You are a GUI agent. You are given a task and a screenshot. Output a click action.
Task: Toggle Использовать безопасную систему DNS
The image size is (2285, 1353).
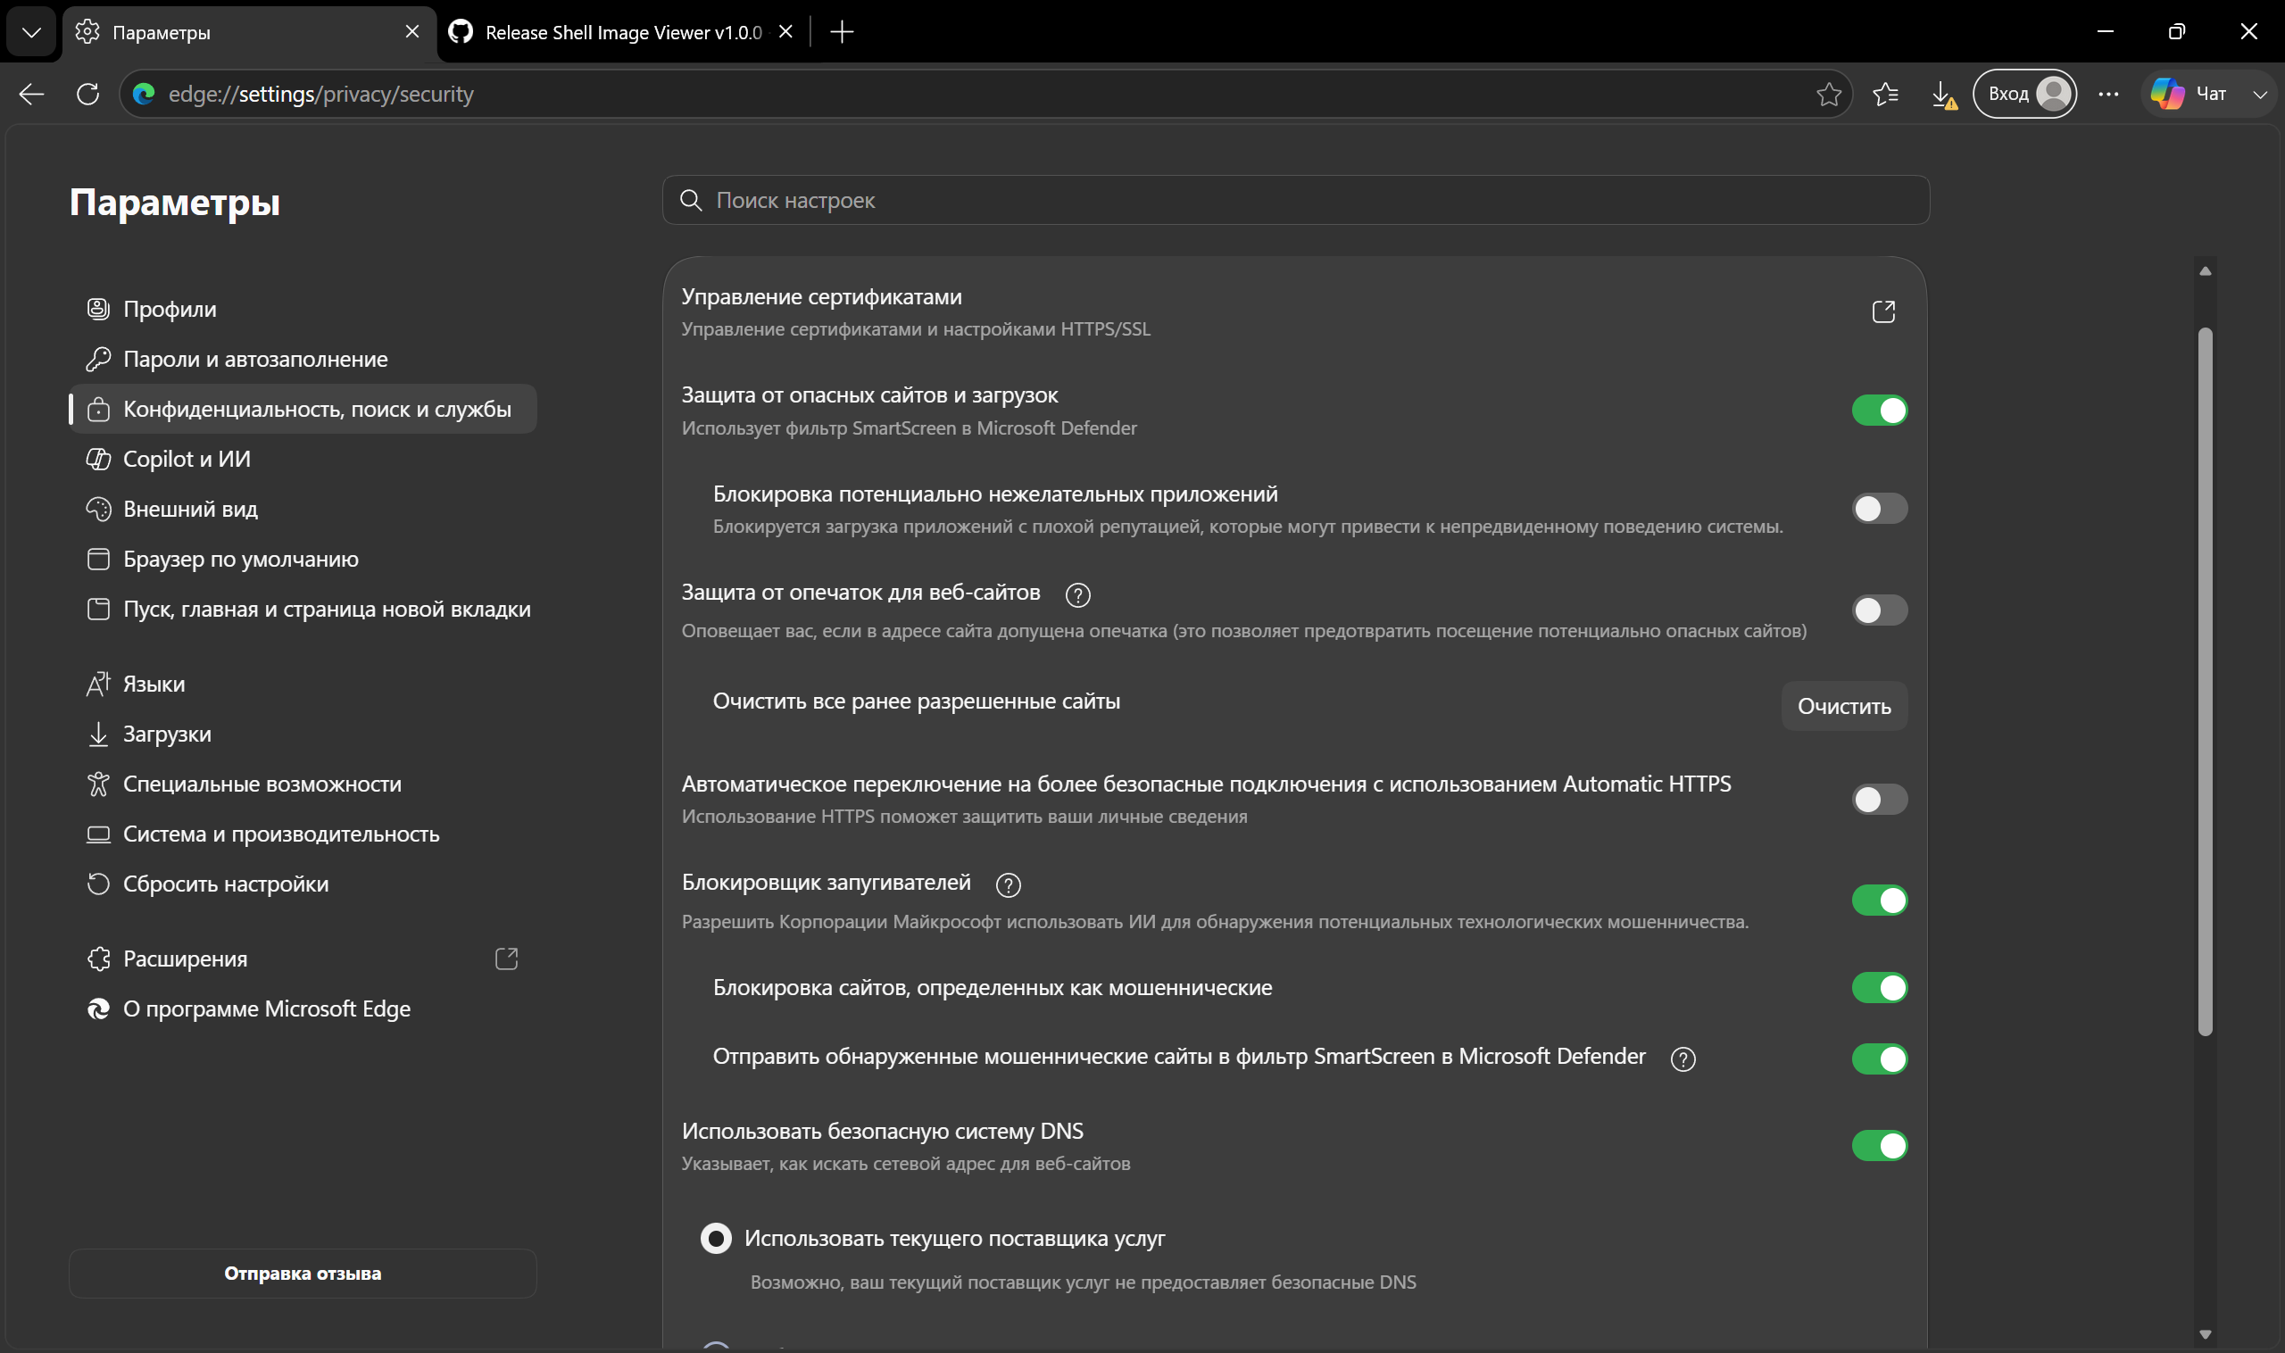(1879, 1146)
